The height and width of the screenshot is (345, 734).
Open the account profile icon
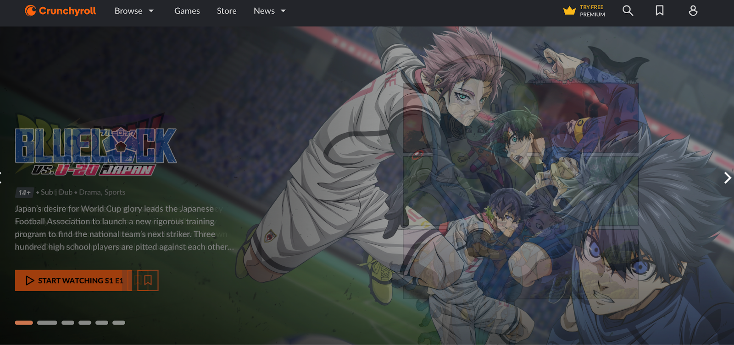click(x=693, y=11)
